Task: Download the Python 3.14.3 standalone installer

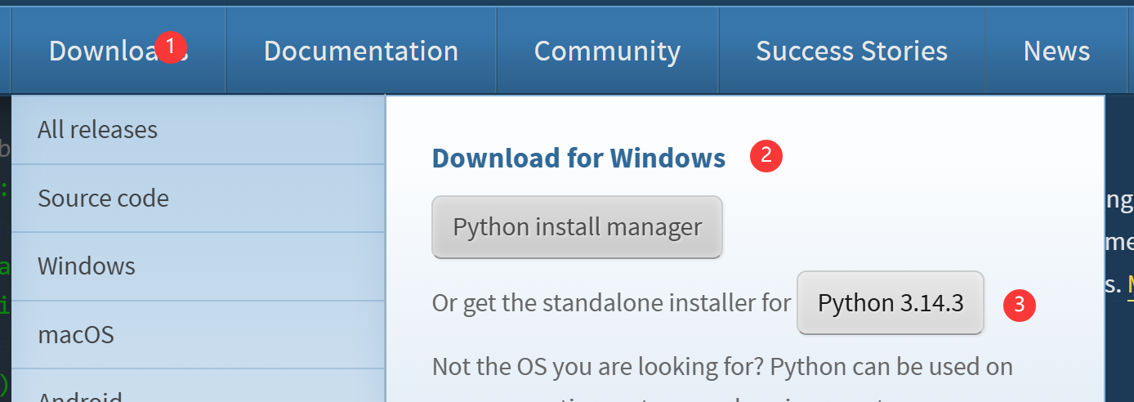Action: (891, 303)
